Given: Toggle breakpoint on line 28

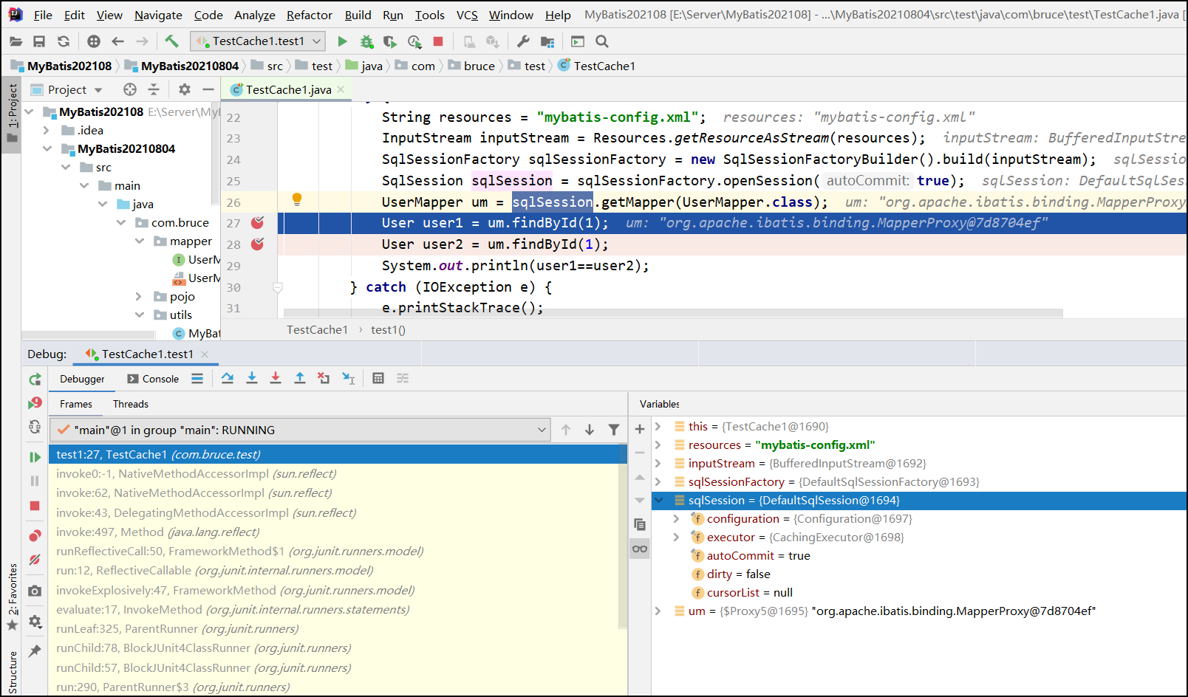Looking at the screenshot, I should click(257, 244).
